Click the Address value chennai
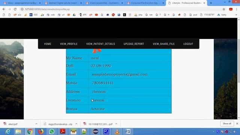This screenshot has width=240, height=135. click(x=99, y=91)
